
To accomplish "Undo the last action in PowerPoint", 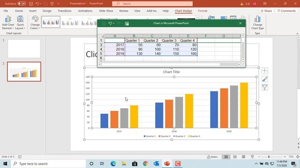I will pos(37,4).
